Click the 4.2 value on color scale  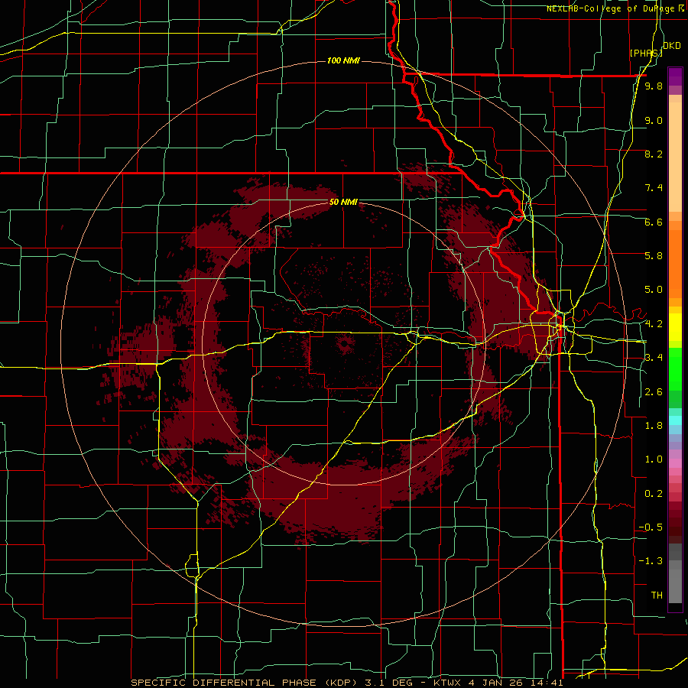[654, 324]
